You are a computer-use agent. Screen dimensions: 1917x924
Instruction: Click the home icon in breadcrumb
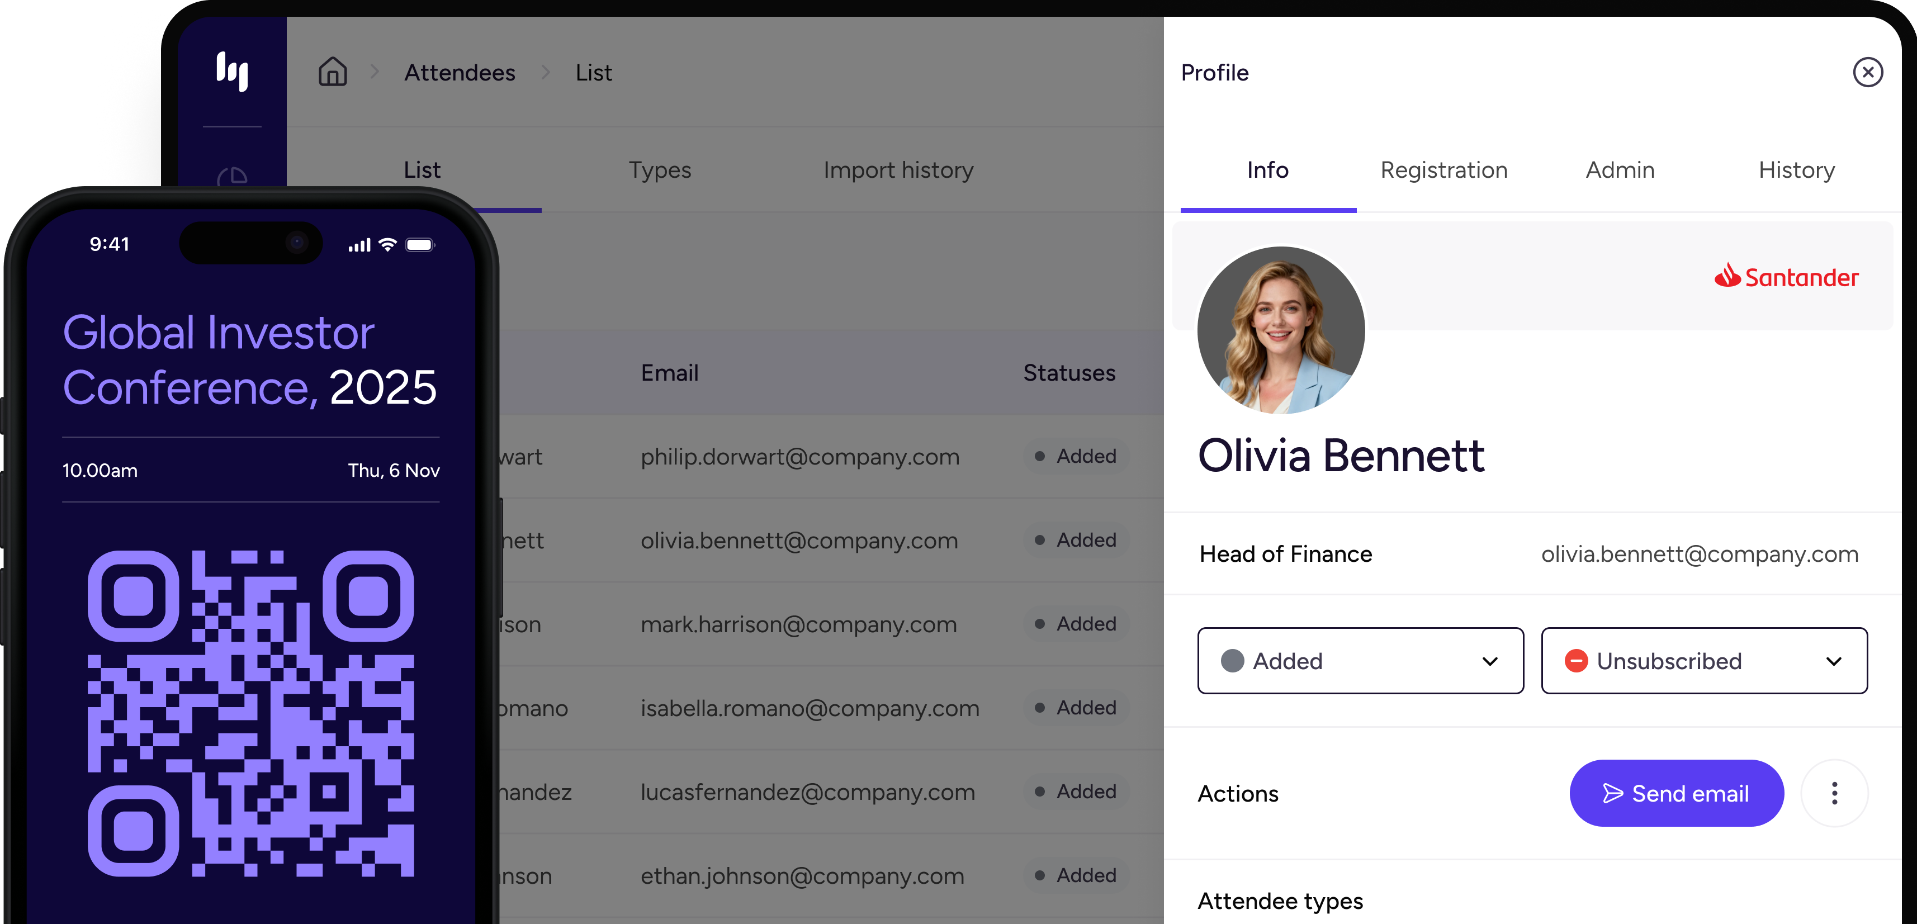click(333, 72)
